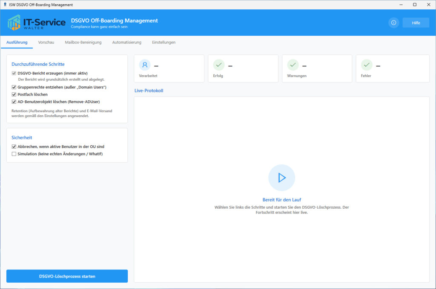This screenshot has width=436, height=289.
Task: Go to the Automatisierung tab
Action: (127, 42)
